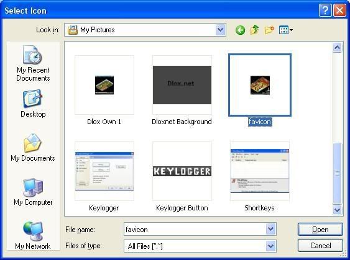Viewport: 350px width, 260px height.
Task: Click the context help question mark button
Action: point(325,11)
